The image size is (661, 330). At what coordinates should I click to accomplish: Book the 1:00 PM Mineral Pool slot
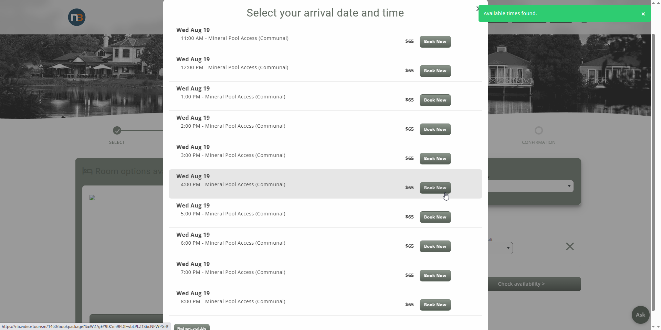coord(435,100)
